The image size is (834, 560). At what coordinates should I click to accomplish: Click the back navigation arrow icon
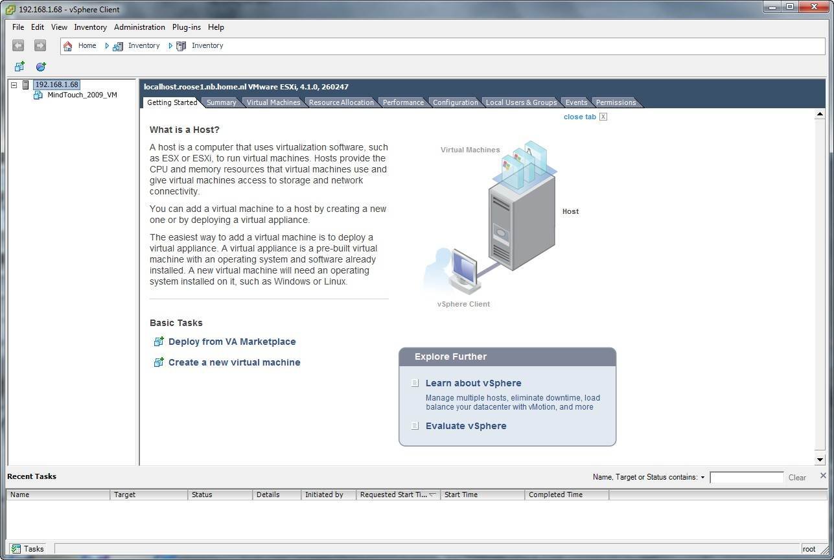(x=18, y=45)
